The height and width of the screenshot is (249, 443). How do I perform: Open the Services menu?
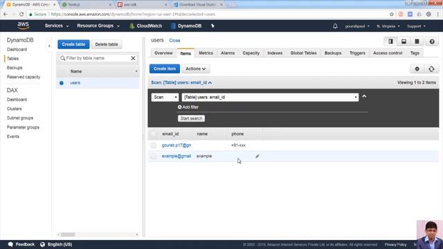coord(57,26)
